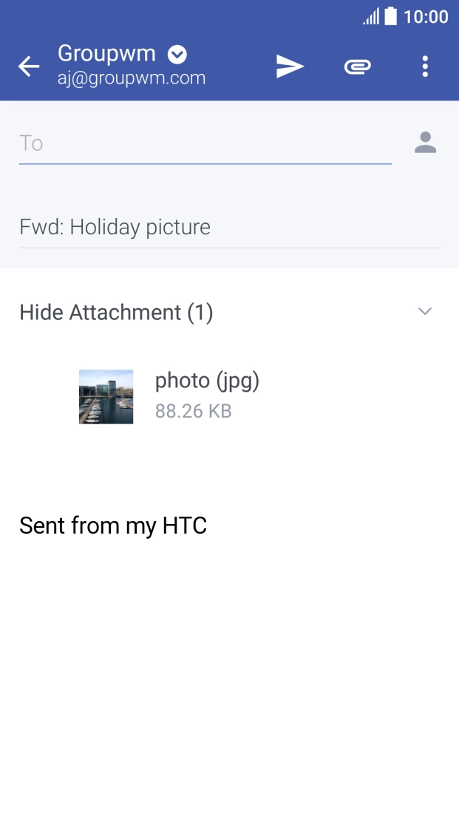The width and height of the screenshot is (459, 816).
Task: Tap the 88.26 KB file size
Action: tap(194, 411)
